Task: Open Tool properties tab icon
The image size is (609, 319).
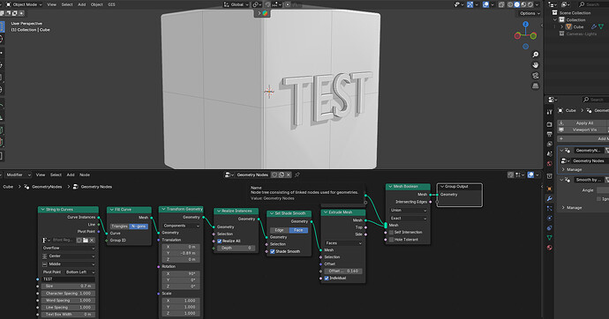Action: [x=549, y=112]
